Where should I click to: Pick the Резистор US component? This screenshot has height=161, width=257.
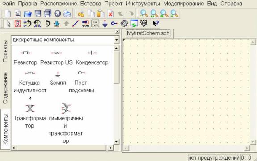[56, 58]
